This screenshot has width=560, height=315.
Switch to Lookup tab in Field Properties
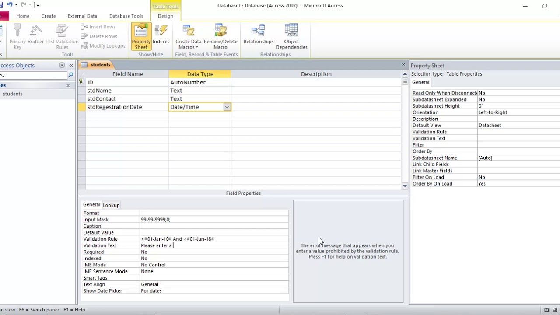pyautogui.click(x=111, y=205)
